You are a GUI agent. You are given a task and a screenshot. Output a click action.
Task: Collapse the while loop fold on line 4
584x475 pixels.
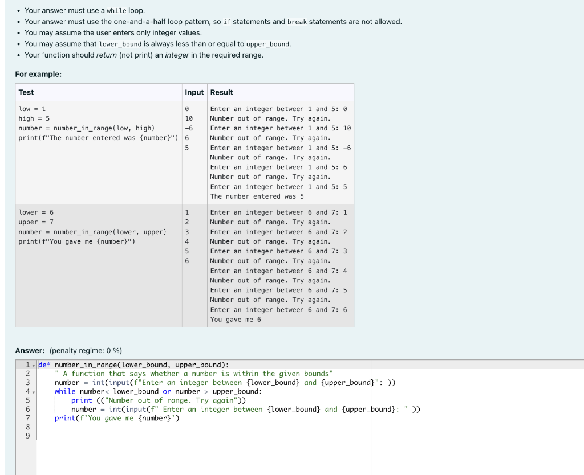(x=35, y=391)
